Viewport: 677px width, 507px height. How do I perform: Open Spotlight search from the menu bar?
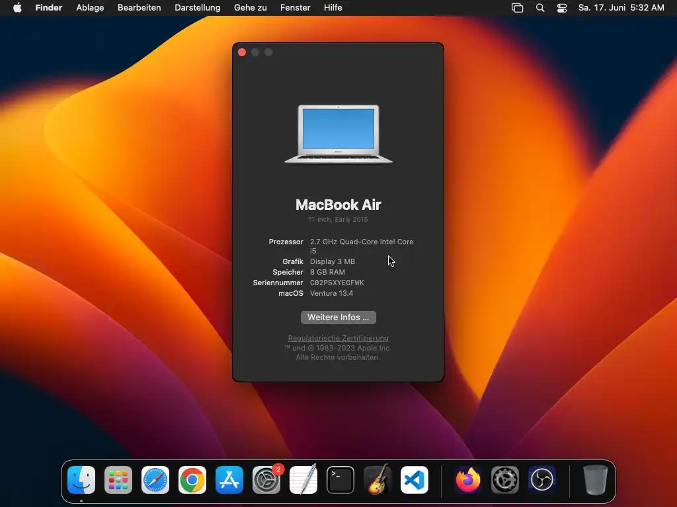coord(539,8)
